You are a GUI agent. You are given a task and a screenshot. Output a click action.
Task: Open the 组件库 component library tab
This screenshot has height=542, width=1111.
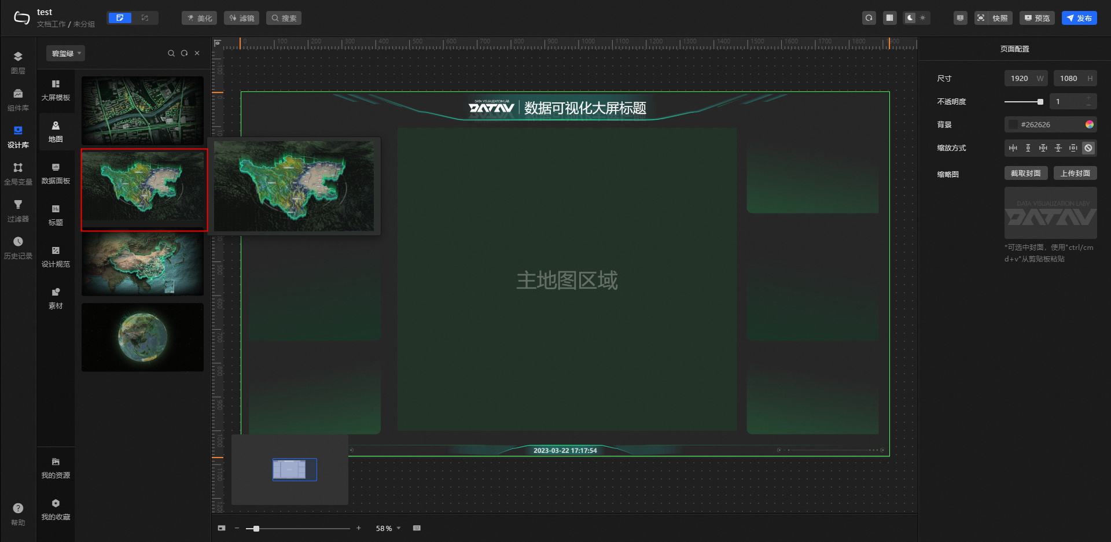18,99
